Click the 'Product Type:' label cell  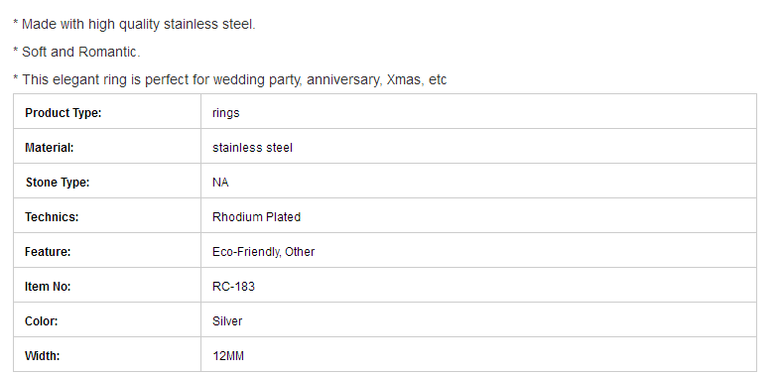pyautogui.click(x=107, y=113)
